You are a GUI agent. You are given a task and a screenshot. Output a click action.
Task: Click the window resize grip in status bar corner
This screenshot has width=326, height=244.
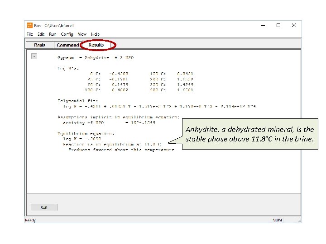click(300, 221)
